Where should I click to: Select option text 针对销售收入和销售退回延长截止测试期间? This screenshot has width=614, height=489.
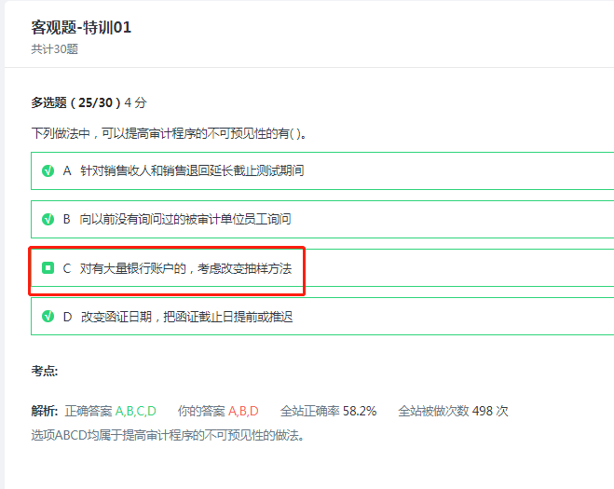coord(191,171)
